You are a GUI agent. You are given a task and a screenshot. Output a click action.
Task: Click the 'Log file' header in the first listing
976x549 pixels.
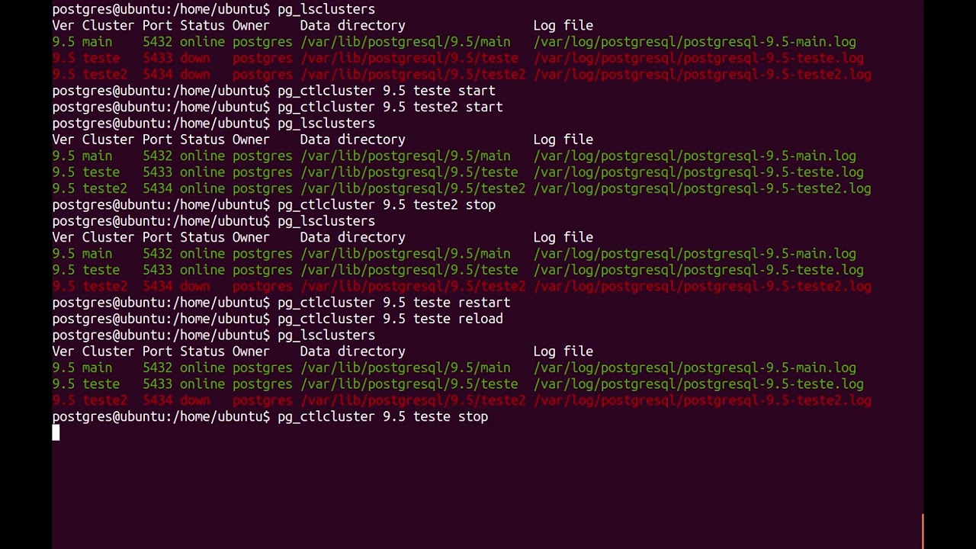[x=563, y=26]
